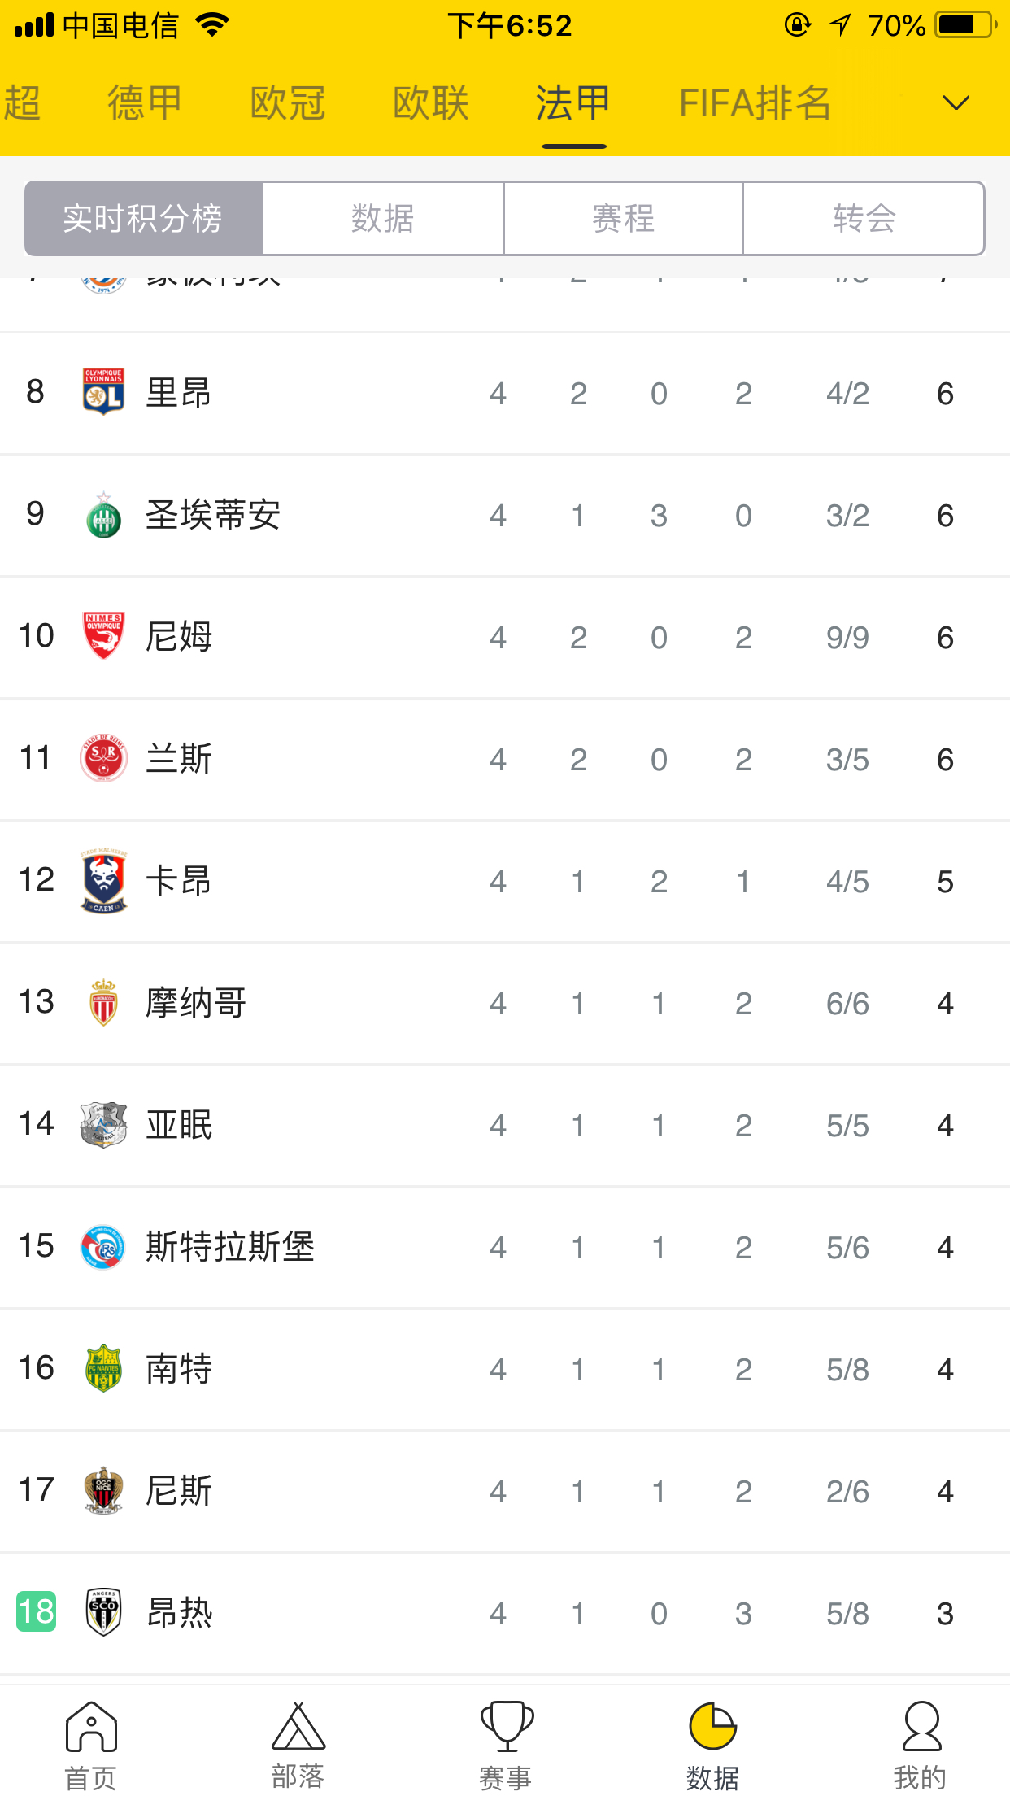1010x1796 pixels.
Task: Open team 尼姆 from standings
Action: tap(179, 637)
